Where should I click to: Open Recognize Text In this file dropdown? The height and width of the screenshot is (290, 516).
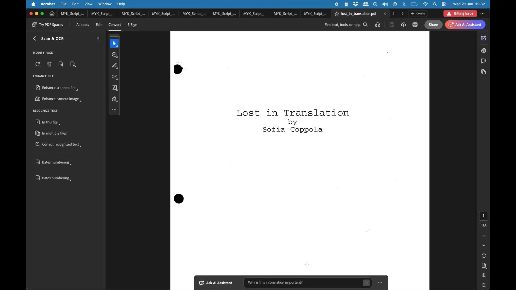pyautogui.click(x=50, y=122)
